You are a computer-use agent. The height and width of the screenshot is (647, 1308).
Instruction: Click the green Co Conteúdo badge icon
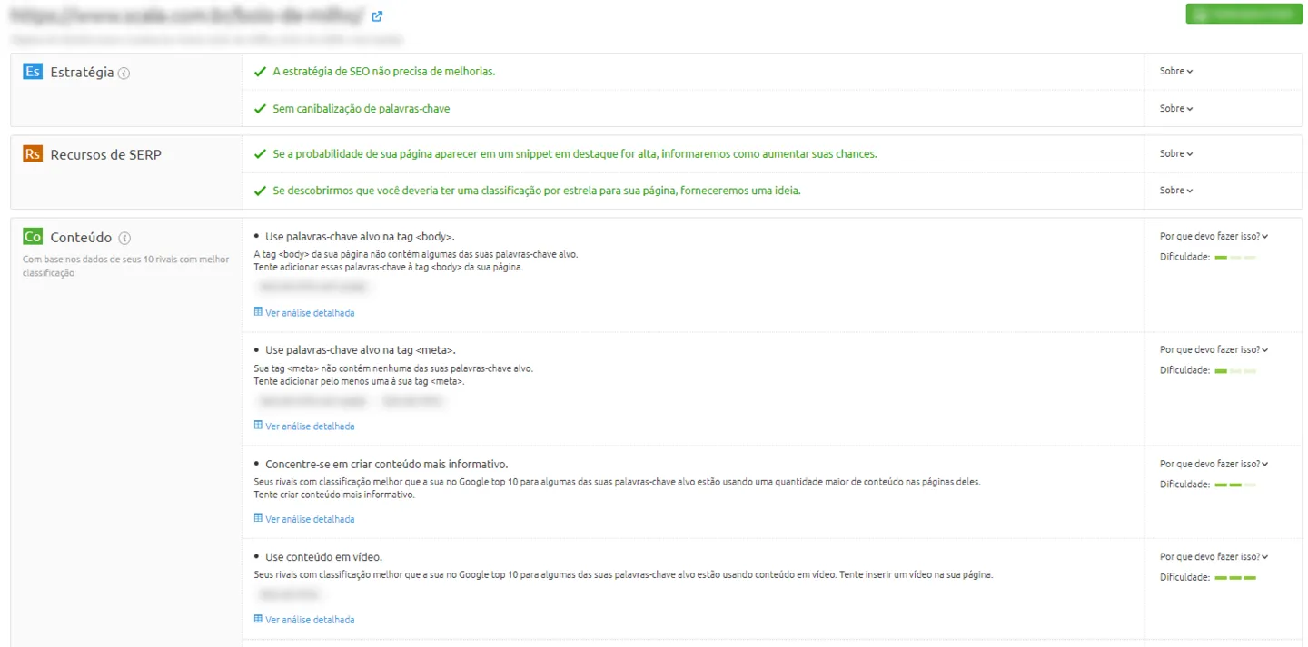(x=33, y=237)
